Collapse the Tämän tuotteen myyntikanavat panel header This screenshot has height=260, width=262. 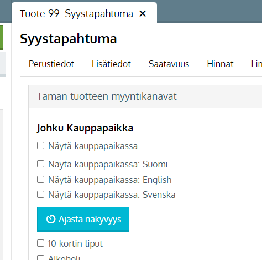145,96
